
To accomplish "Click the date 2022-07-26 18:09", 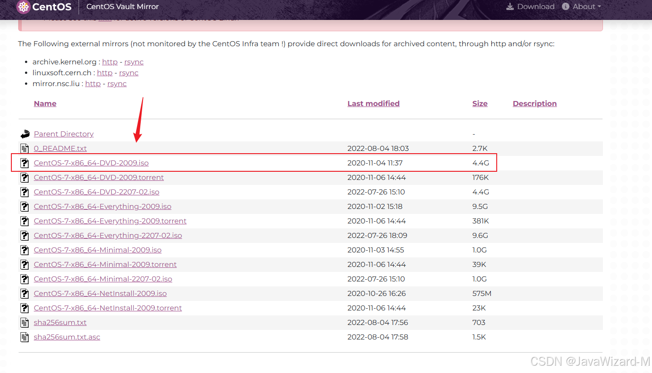I will 377,236.
